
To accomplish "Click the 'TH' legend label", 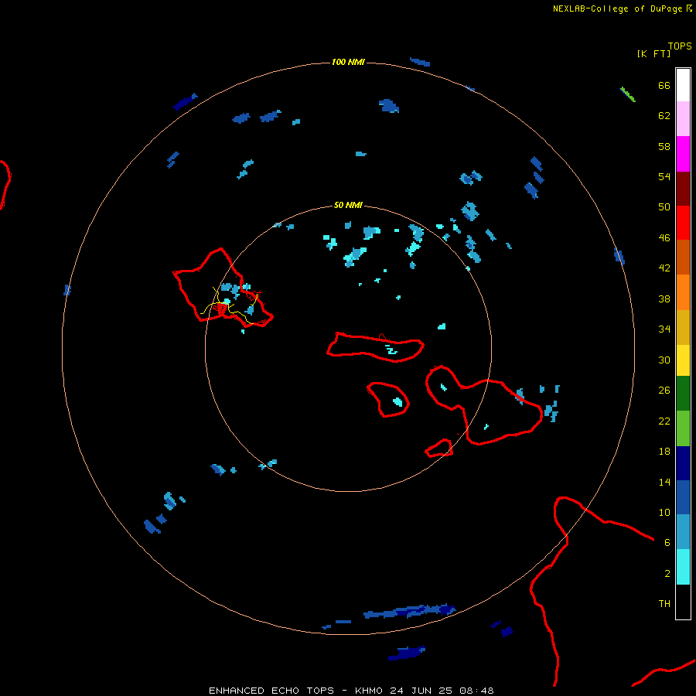I will tap(664, 603).
